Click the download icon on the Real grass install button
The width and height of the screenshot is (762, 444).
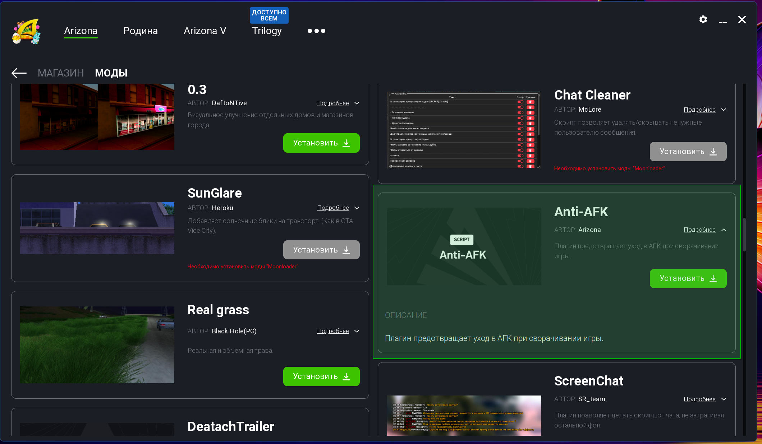346,376
